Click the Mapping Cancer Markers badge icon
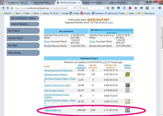The height and width of the screenshot is (116, 163). [x=128, y=74]
